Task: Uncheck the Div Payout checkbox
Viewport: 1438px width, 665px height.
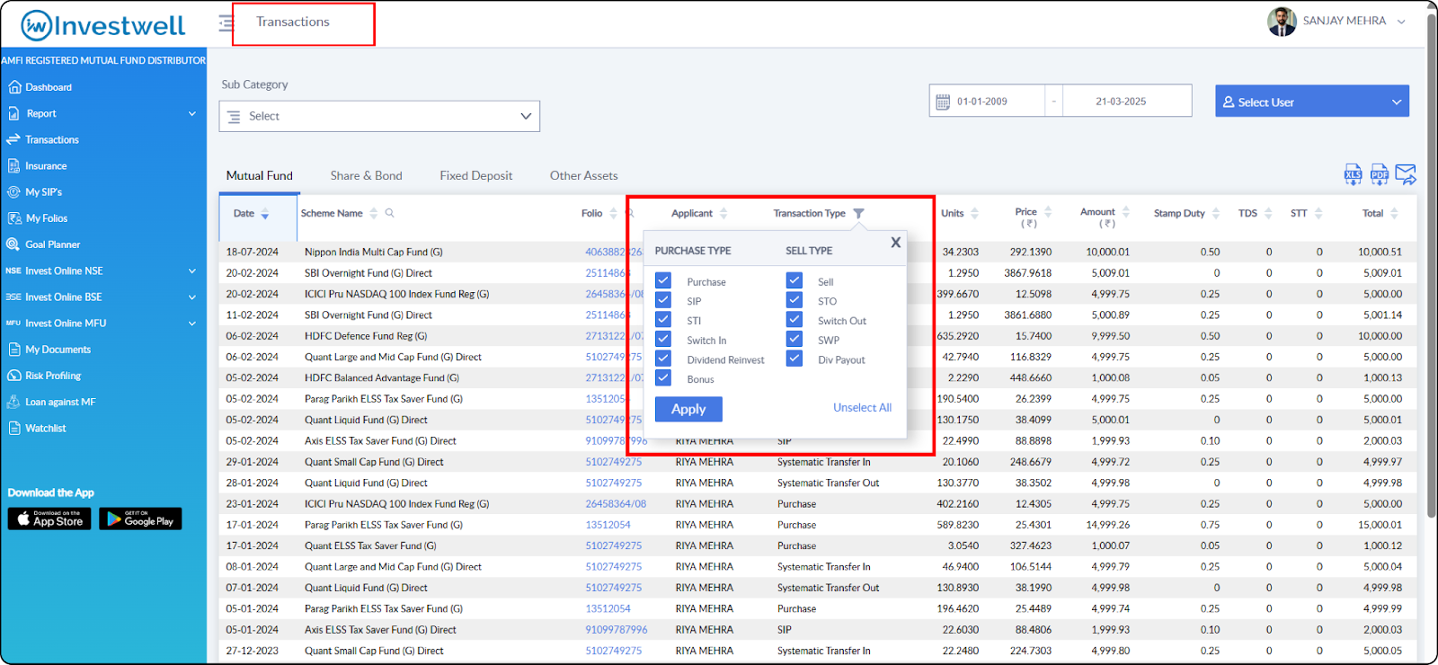Action: click(x=794, y=359)
